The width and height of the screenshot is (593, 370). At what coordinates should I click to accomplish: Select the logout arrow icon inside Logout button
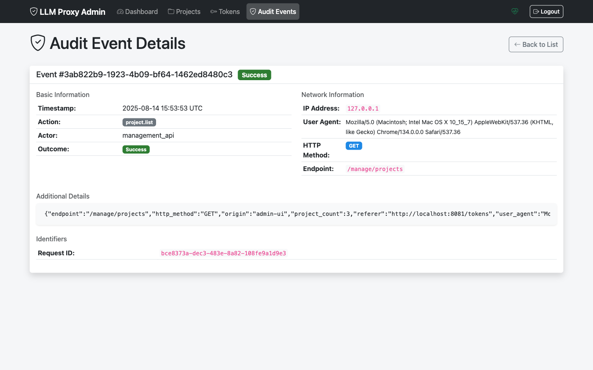pyautogui.click(x=537, y=11)
